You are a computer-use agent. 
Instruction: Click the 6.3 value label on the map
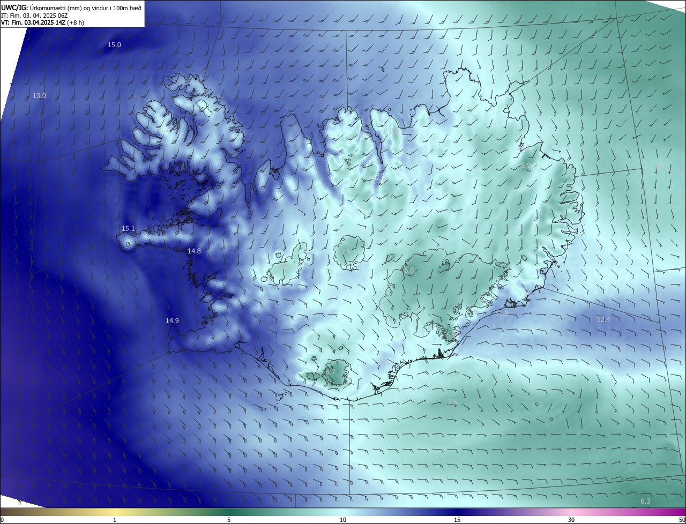pyautogui.click(x=645, y=501)
